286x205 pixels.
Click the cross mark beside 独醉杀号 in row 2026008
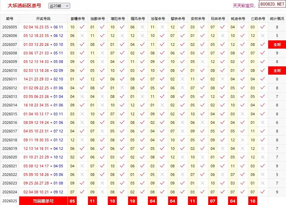[102, 53]
